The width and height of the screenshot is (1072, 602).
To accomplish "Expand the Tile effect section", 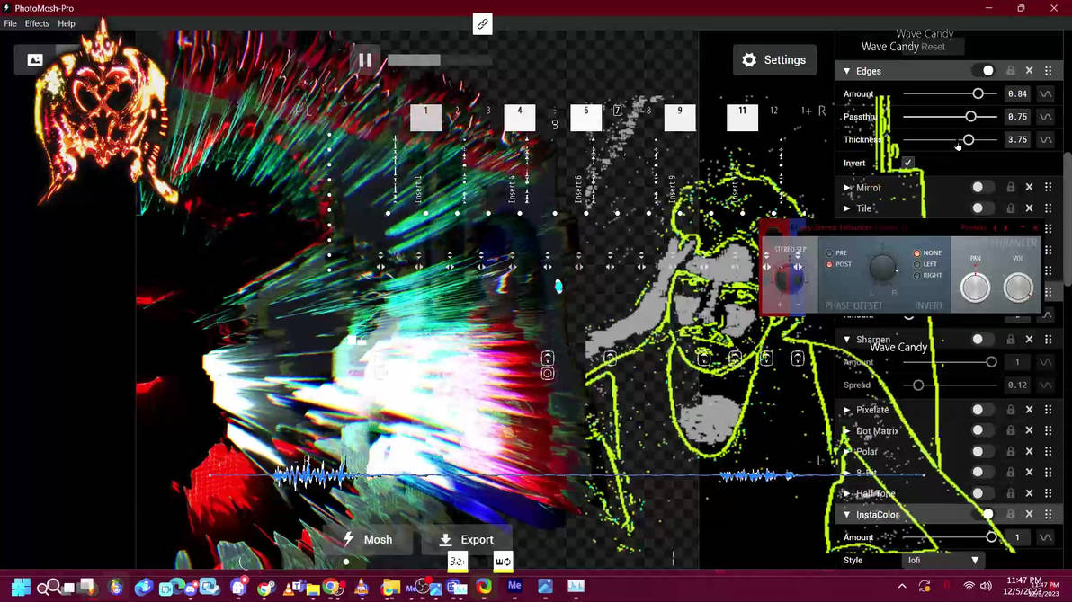I will coord(847,208).
